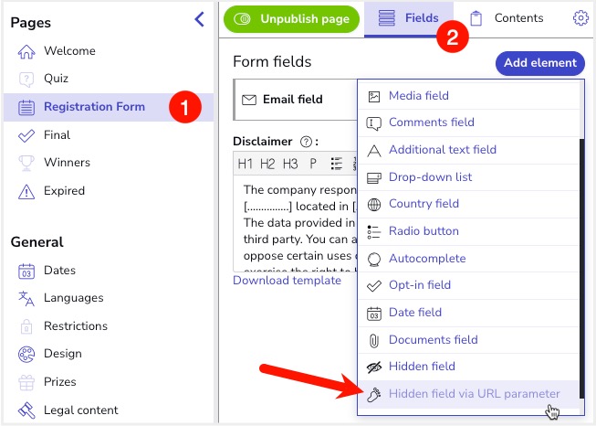Open the Quiz page in the sidebar
This screenshot has height=426, width=596.
[x=56, y=79]
